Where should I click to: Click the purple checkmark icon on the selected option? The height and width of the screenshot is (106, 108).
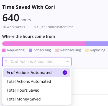[x=65, y=73]
